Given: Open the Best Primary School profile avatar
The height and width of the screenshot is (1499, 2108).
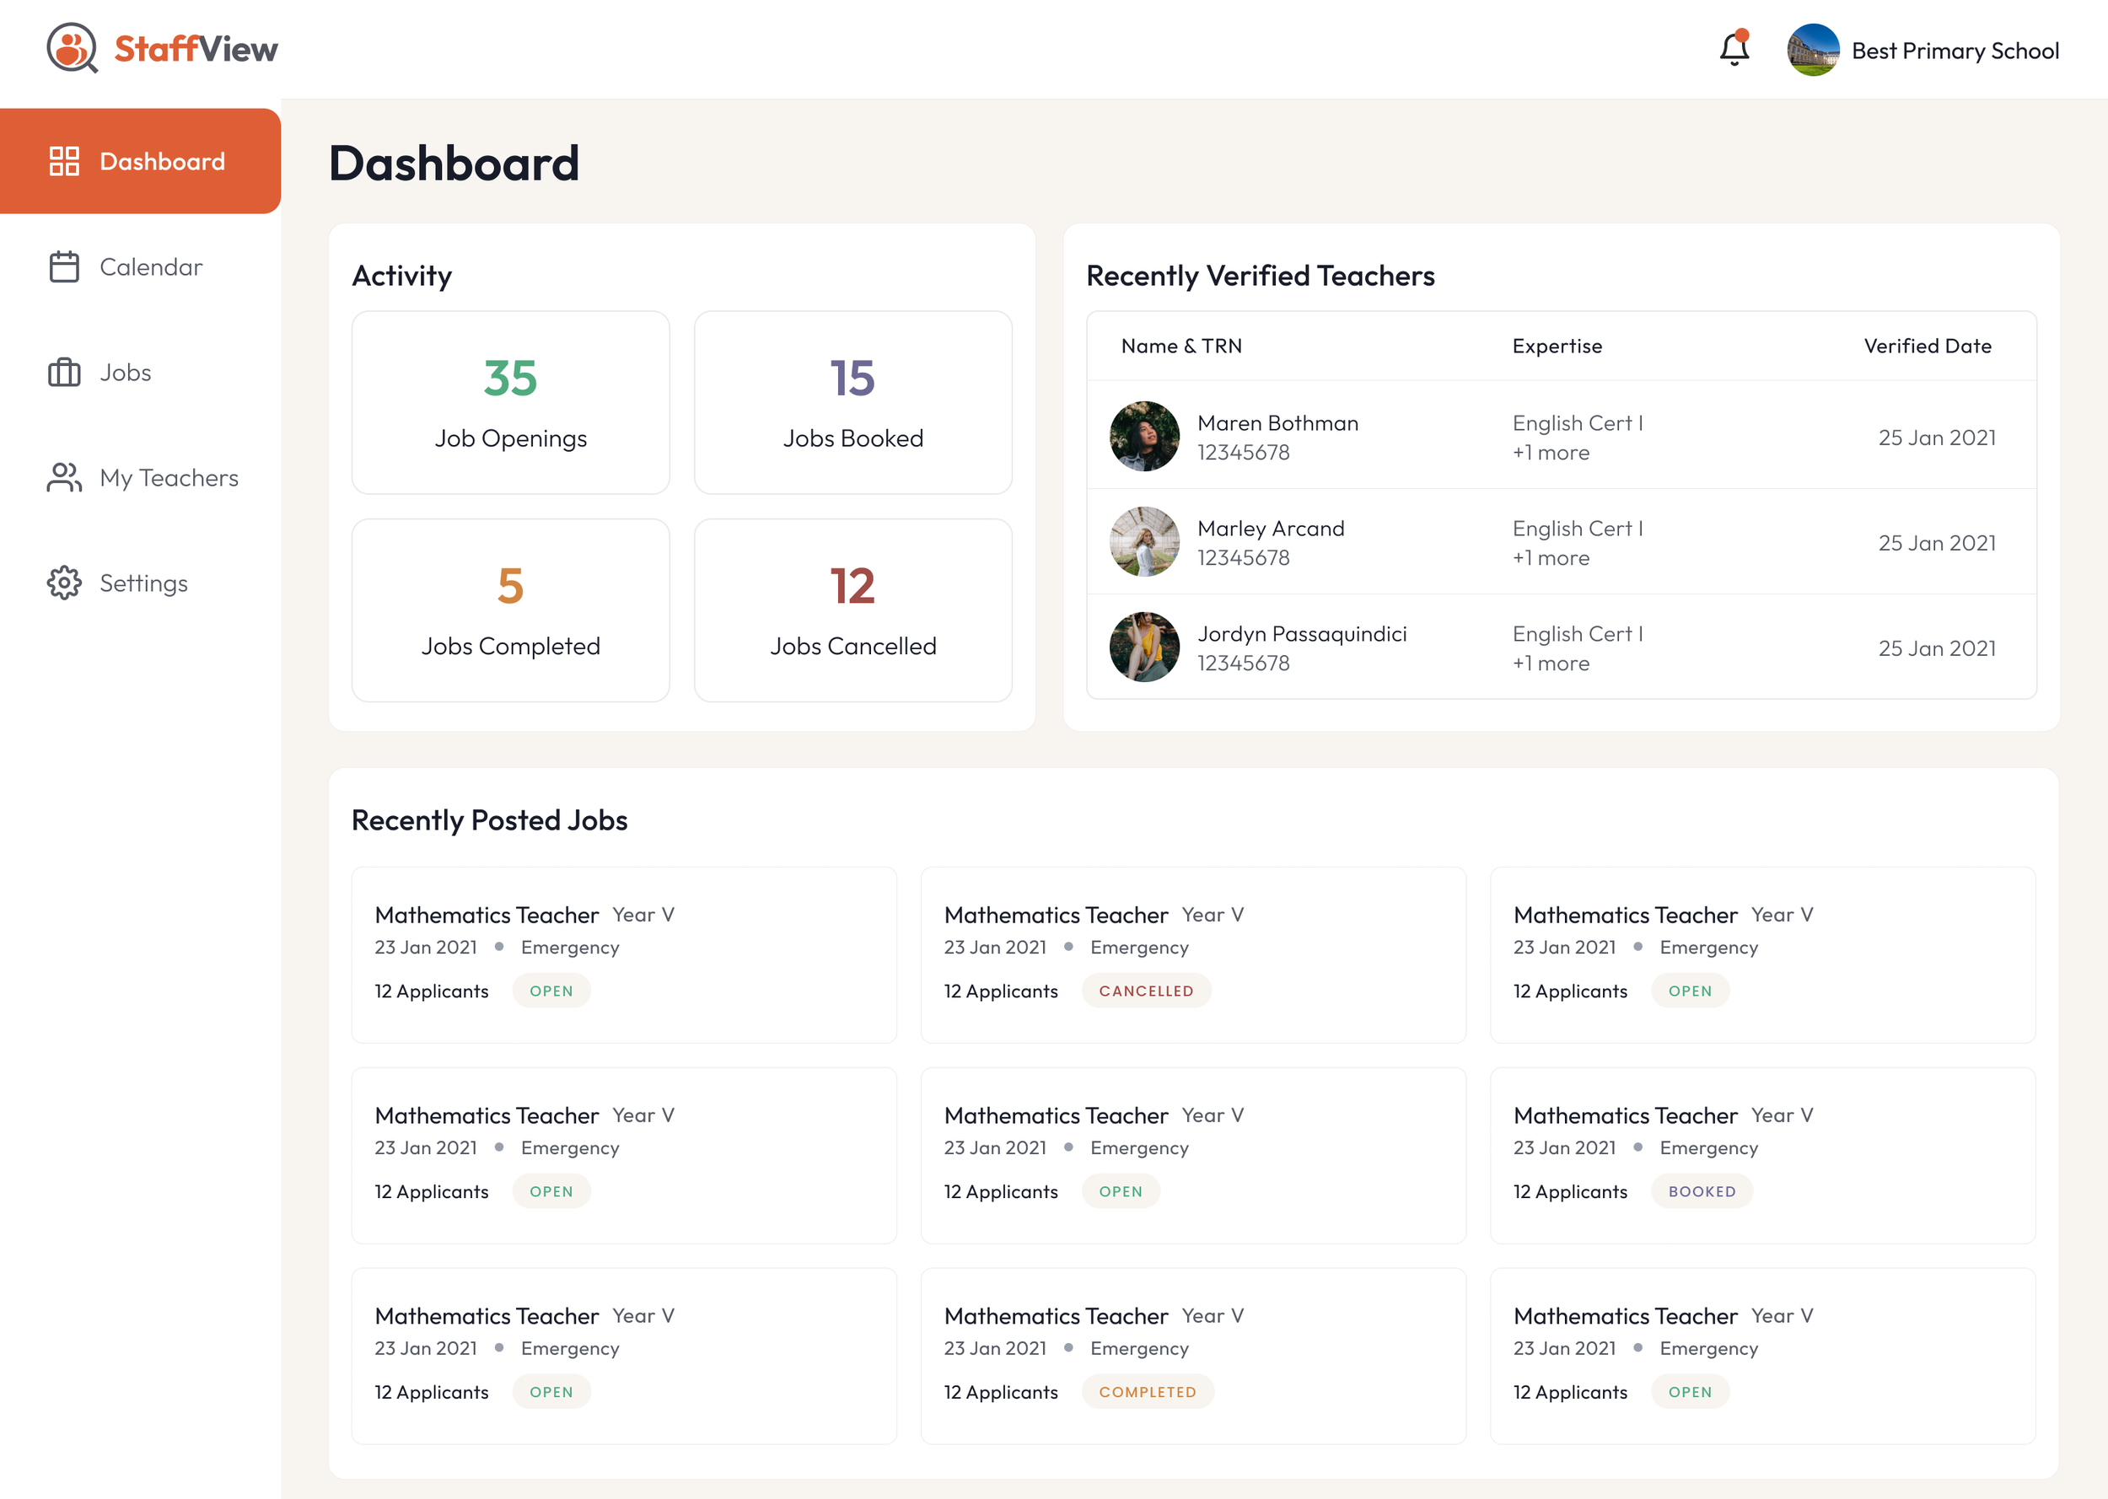Looking at the screenshot, I should [1813, 50].
